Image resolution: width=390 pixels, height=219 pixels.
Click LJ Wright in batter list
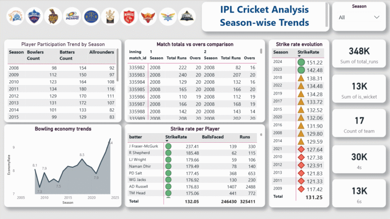[x=137, y=160]
